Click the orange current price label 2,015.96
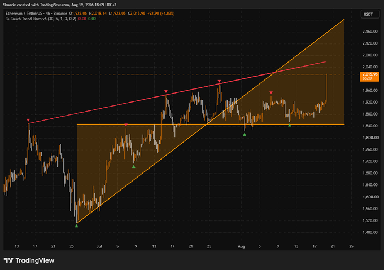 pos(370,74)
